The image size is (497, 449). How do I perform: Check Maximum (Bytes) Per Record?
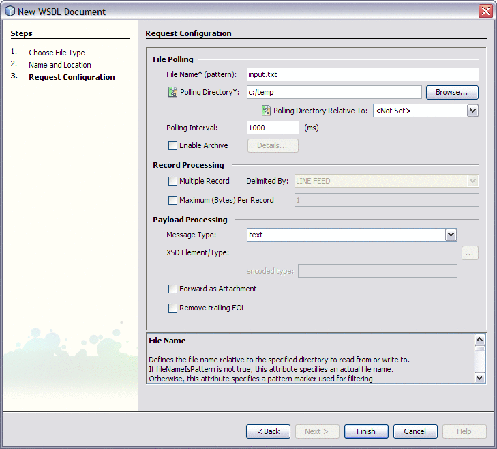point(172,200)
